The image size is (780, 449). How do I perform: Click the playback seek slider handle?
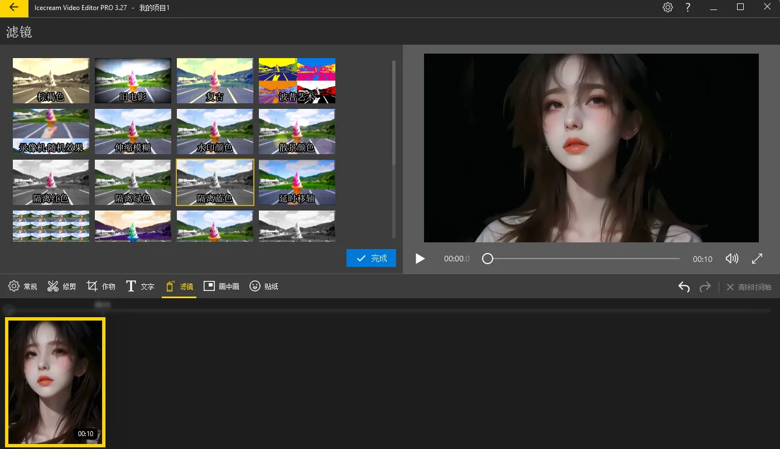(x=488, y=259)
